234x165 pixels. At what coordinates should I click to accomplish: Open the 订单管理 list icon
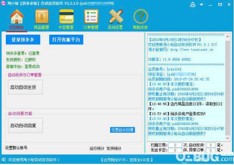click(x=91, y=16)
